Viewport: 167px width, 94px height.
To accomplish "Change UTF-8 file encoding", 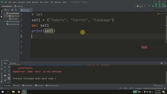I will [131, 88].
